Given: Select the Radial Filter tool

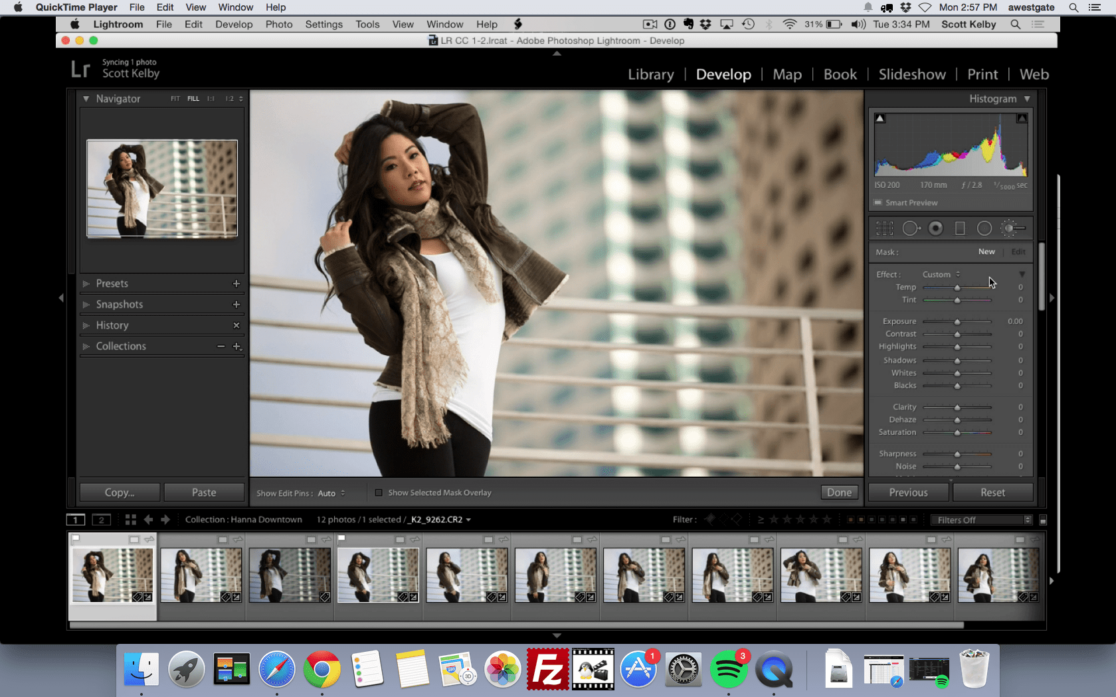Looking at the screenshot, I should coord(984,228).
